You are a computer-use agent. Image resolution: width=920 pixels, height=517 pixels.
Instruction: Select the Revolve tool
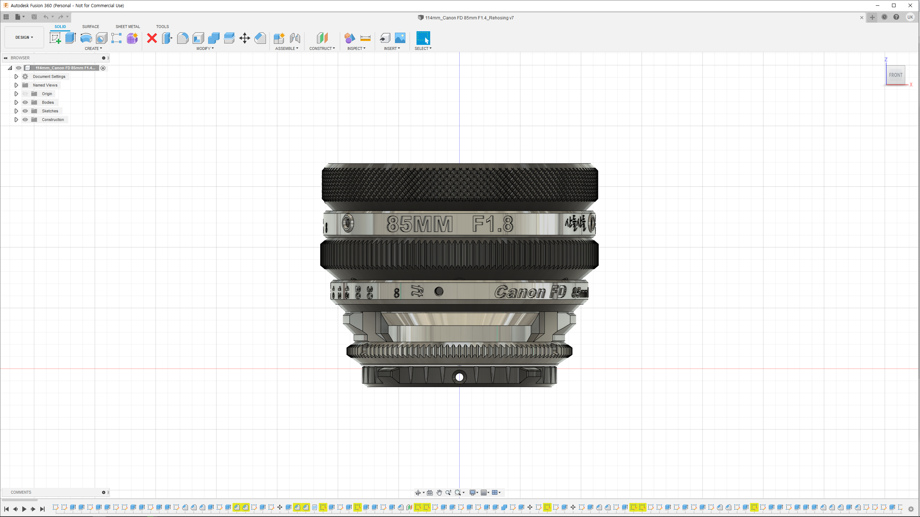point(86,38)
